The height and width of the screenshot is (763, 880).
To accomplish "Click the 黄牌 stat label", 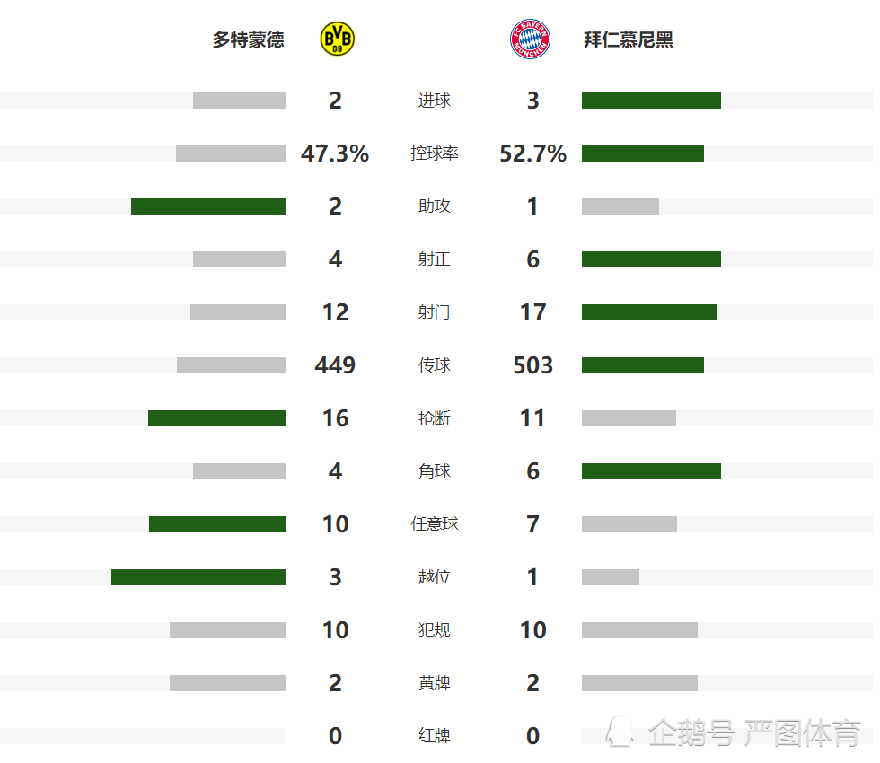I will [434, 683].
